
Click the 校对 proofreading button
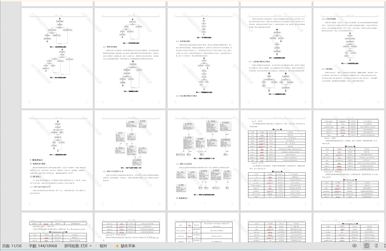103,246
